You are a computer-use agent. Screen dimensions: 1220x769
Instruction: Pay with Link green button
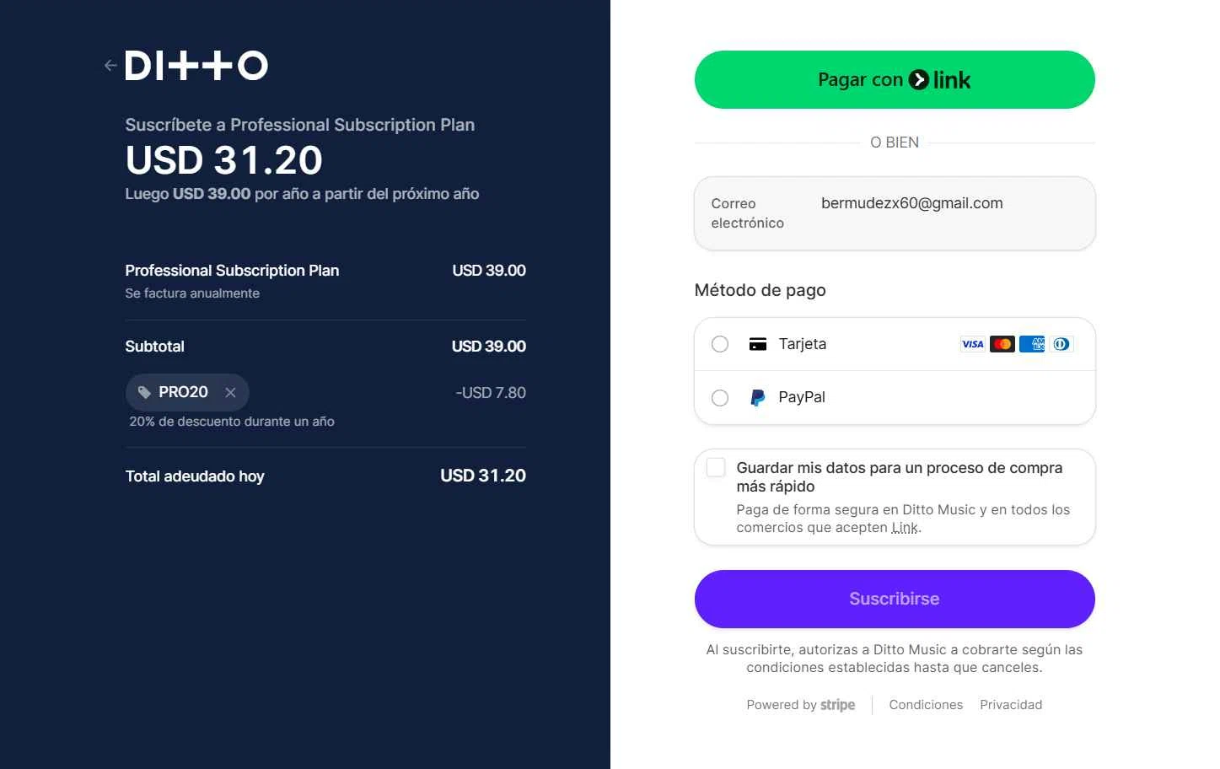[x=895, y=80]
